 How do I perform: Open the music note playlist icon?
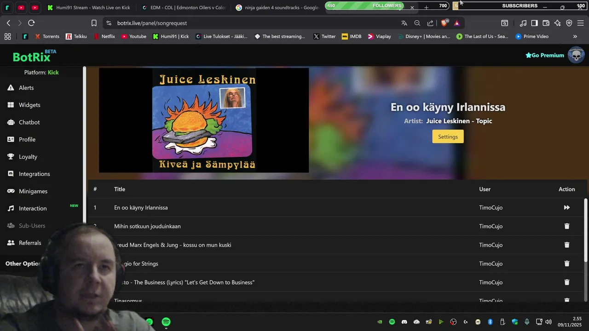(523, 23)
